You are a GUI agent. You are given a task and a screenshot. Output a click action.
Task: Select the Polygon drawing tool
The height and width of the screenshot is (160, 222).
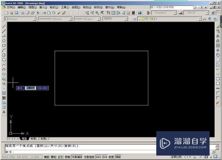[4, 41]
